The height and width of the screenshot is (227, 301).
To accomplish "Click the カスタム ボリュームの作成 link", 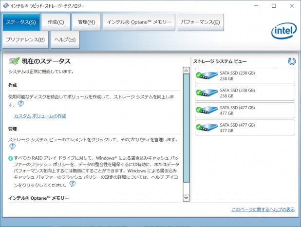I will click(40, 116).
